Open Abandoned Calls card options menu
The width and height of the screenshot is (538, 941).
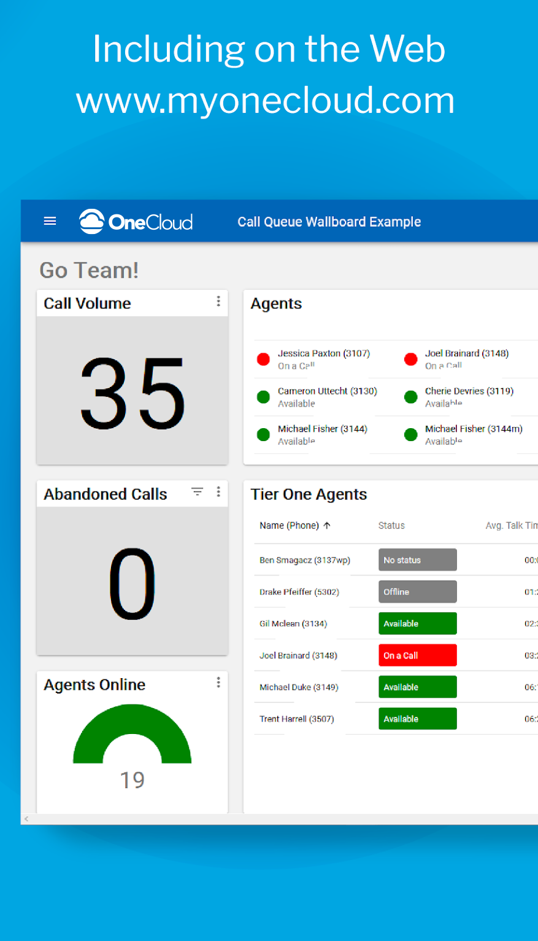pos(218,491)
